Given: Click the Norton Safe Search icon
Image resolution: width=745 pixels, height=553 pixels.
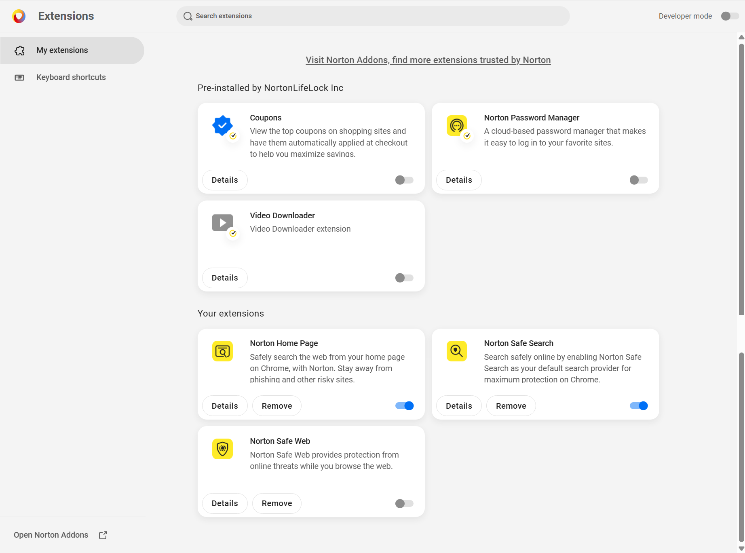Looking at the screenshot, I should coord(457,351).
